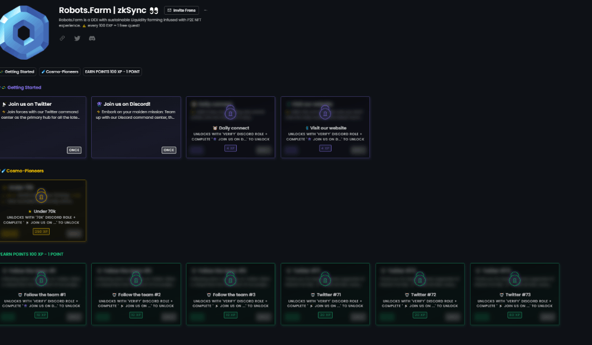Select the Twitter #71 quest title
The width and height of the screenshot is (592, 345).
pyautogui.click(x=329, y=295)
